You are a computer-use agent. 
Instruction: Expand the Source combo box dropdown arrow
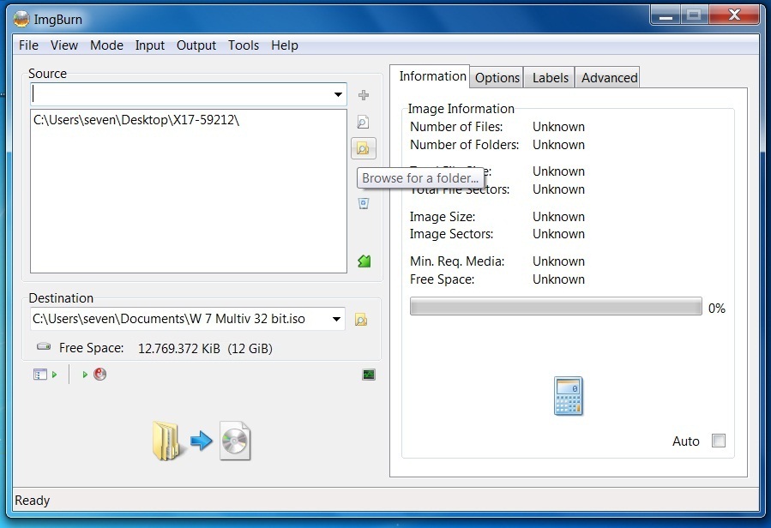click(338, 94)
